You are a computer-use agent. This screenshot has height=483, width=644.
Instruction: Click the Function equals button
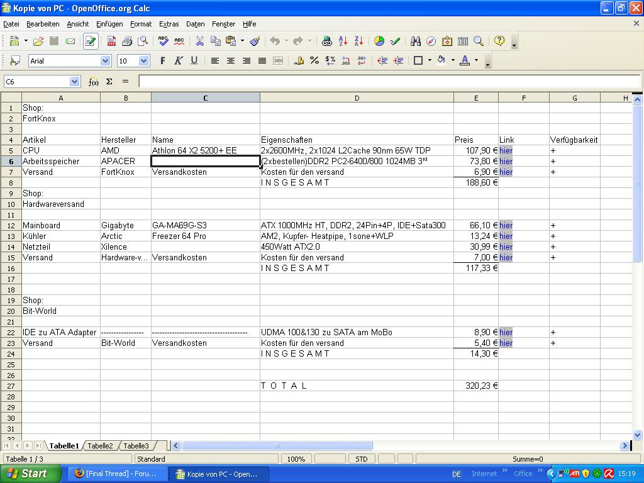pos(125,82)
